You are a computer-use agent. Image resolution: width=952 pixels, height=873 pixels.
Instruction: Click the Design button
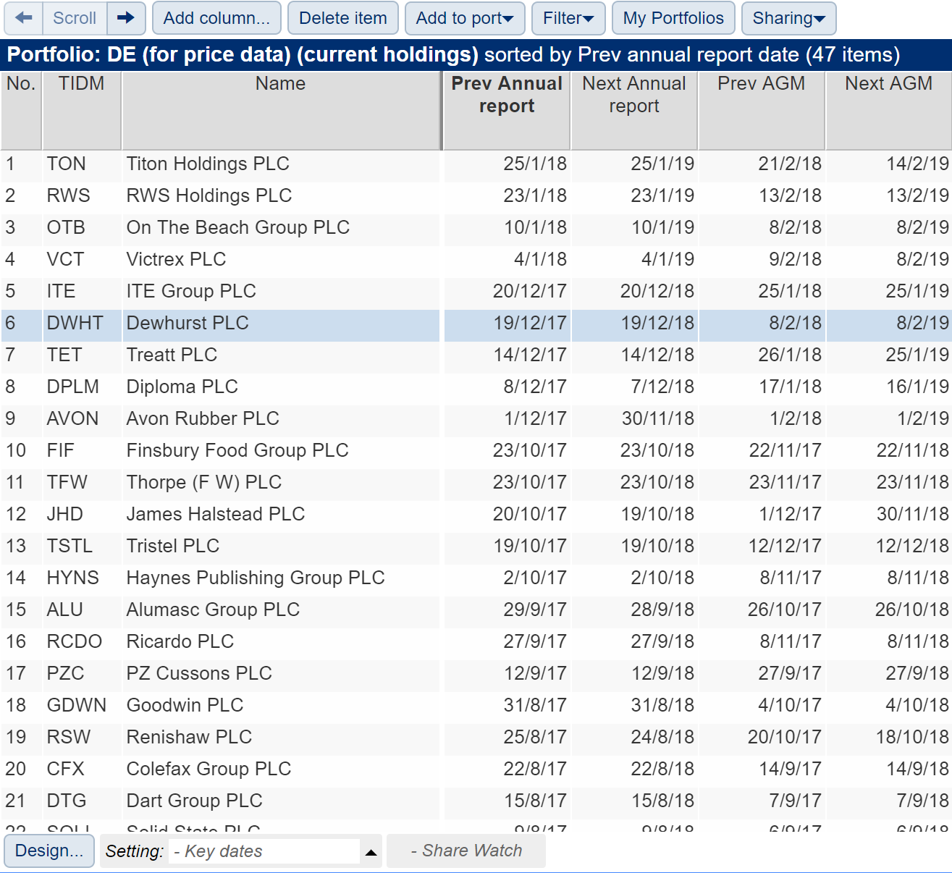[49, 851]
